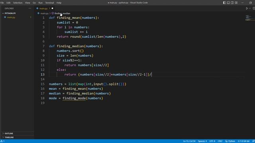Viewport: 255px width, 143px height.
Task: Click 'median = finding_median(numbers)' line
Action: point(80,94)
